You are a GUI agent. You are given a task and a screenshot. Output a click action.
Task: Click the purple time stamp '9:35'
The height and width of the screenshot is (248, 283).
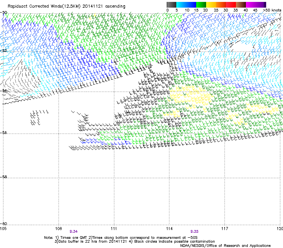[194, 232]
